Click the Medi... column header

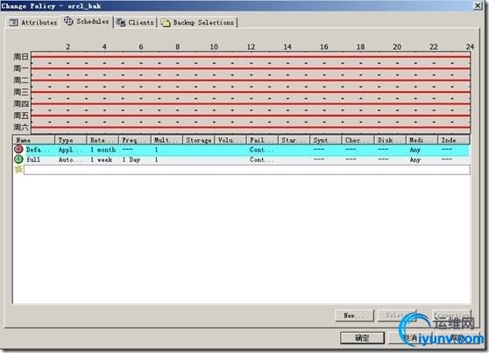point(422,140)
